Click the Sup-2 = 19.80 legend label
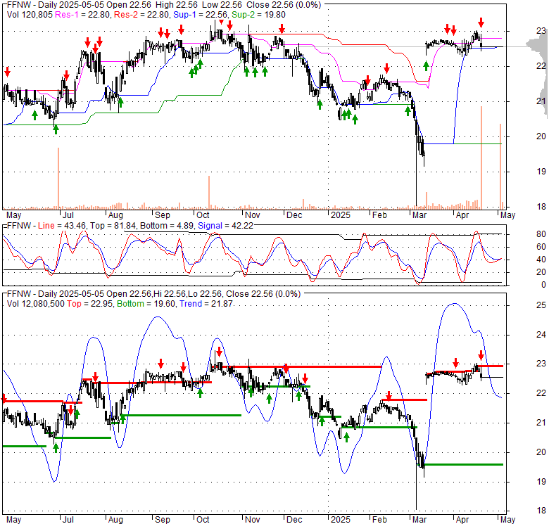This screenshot has height=524, width=549. (258, 15)
